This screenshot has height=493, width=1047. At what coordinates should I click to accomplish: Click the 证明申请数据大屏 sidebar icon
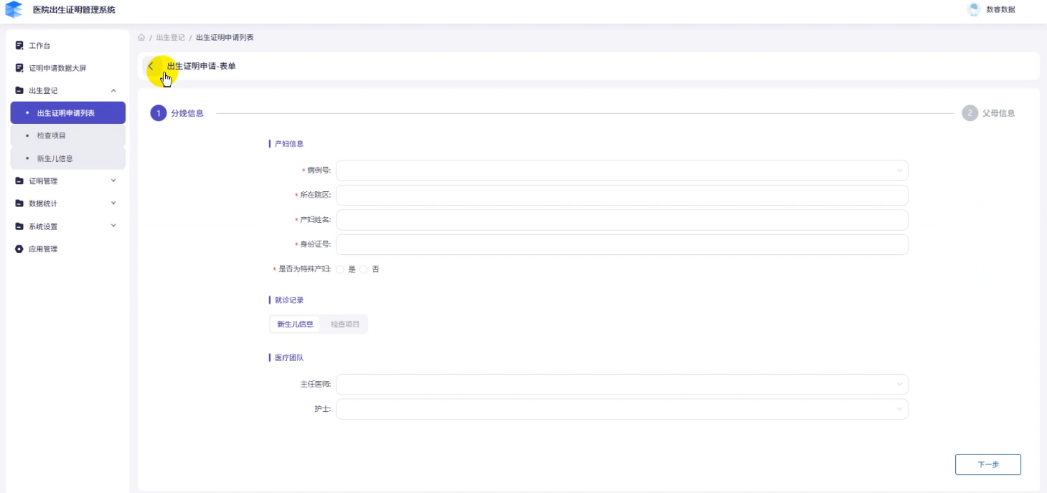click(x=19, y=68)
